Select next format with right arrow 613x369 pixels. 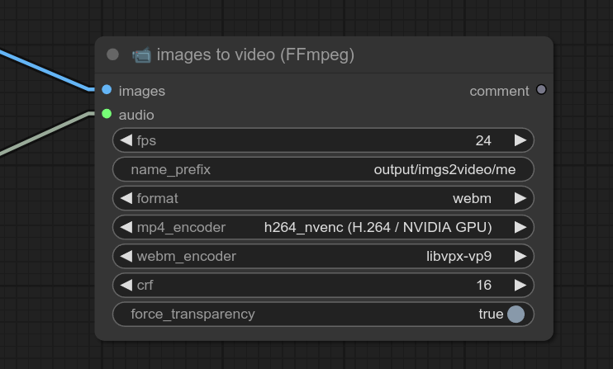[520, 198]
